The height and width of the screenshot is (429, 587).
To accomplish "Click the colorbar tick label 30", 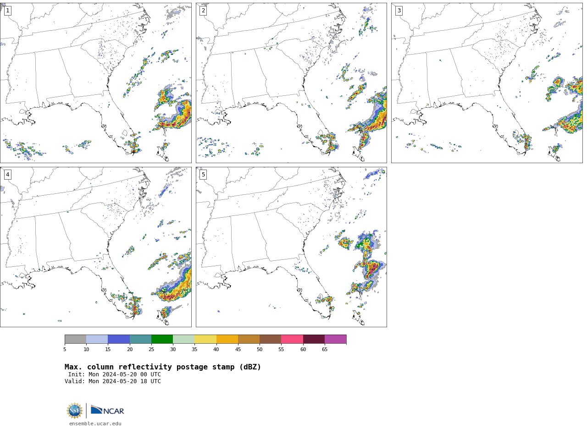I will coord(173,350).
